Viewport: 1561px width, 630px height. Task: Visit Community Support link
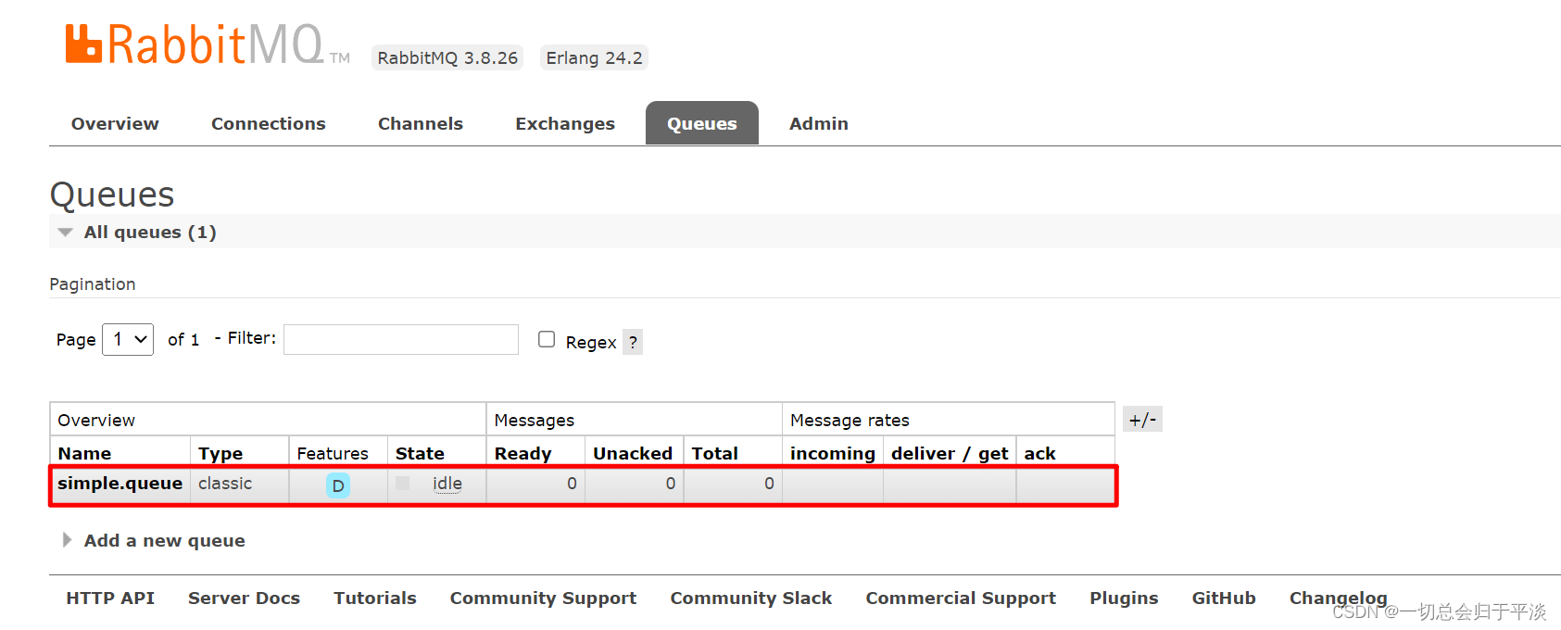(543, 598)
